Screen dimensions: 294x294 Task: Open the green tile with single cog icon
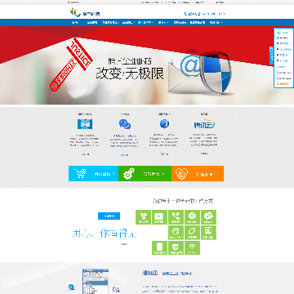tap(208, 217)
